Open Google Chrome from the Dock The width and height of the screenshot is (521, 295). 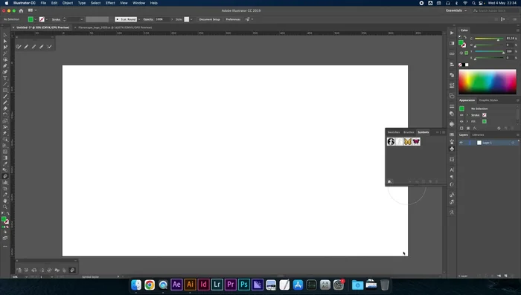tap(150, 285)
